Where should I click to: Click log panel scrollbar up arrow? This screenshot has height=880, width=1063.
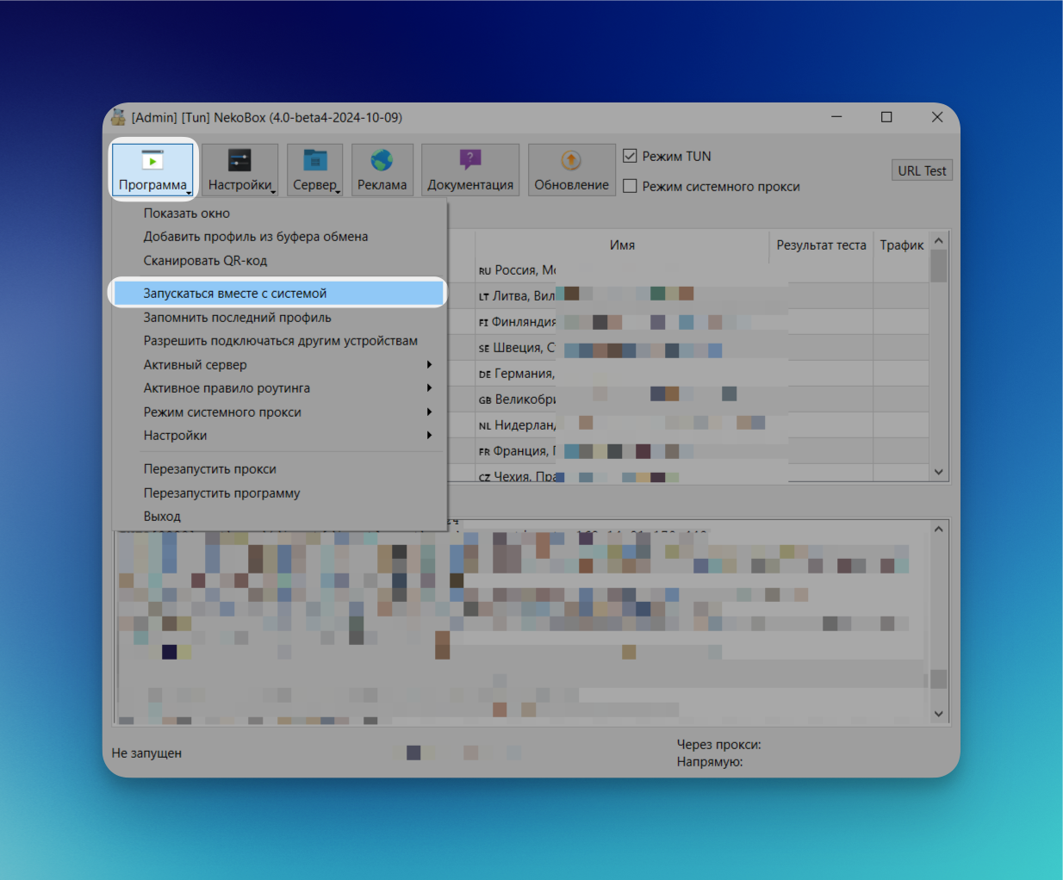point(939,529)
